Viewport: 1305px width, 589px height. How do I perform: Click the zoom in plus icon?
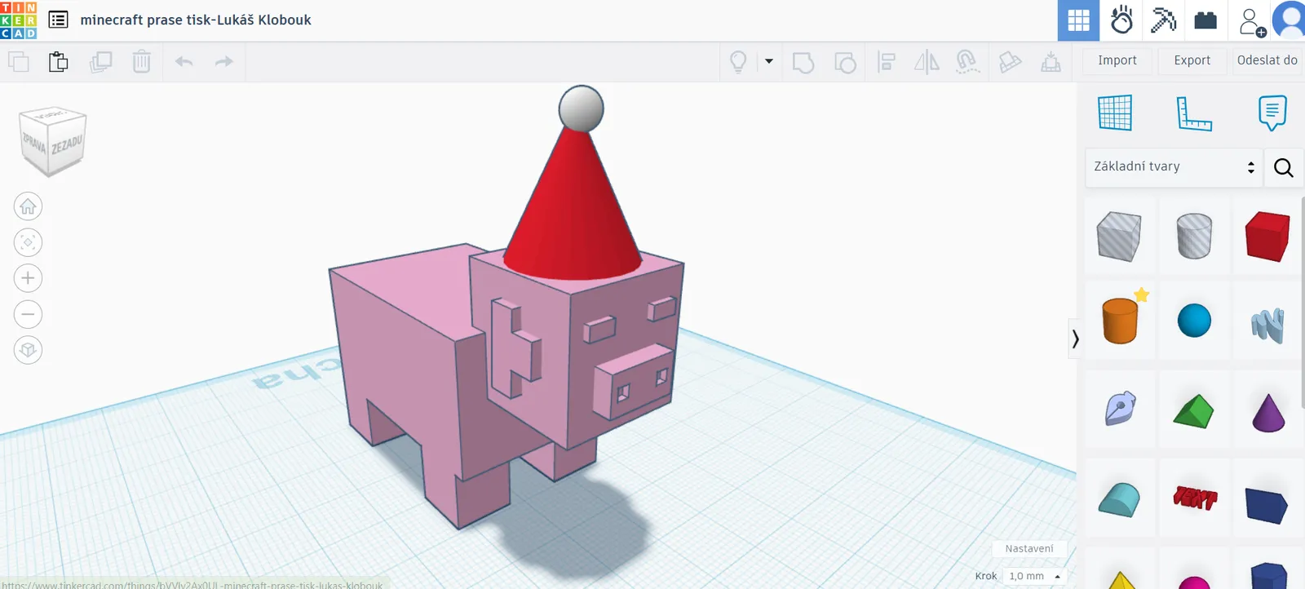(28, 278)
